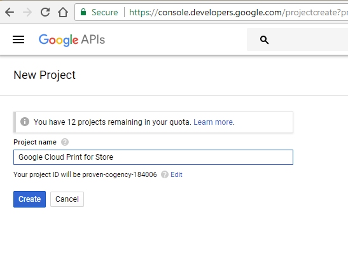Click 'You have 12 projects remaining' message

click(x=113, y=122)
